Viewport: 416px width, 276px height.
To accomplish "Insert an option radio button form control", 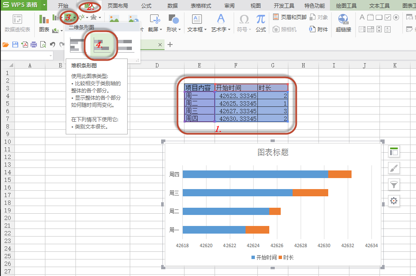I will point(396,17).
